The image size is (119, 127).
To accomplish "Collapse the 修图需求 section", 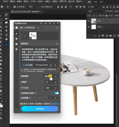I will 57,44.
